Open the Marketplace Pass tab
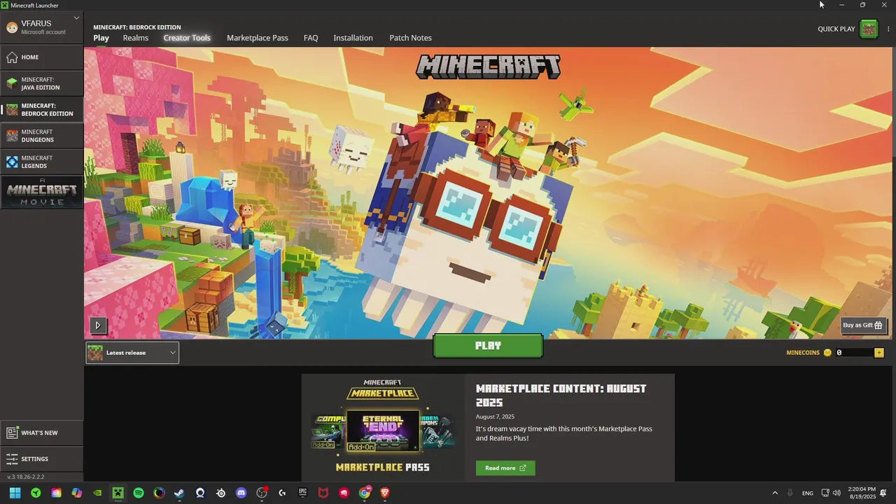The image size is (896, 504). coord(258,38)
